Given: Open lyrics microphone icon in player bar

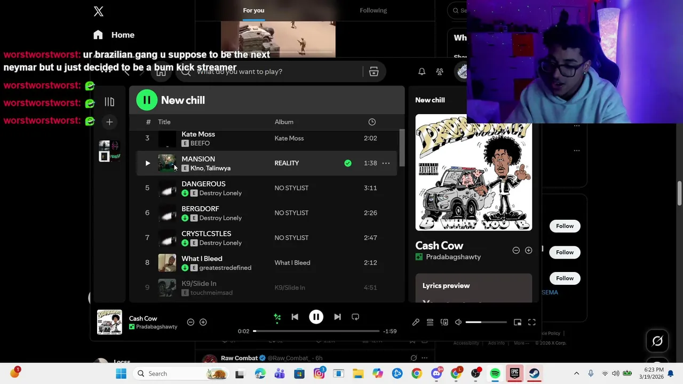Looking at the screenshot, I should pyautogui.click(x=416, y=322).
